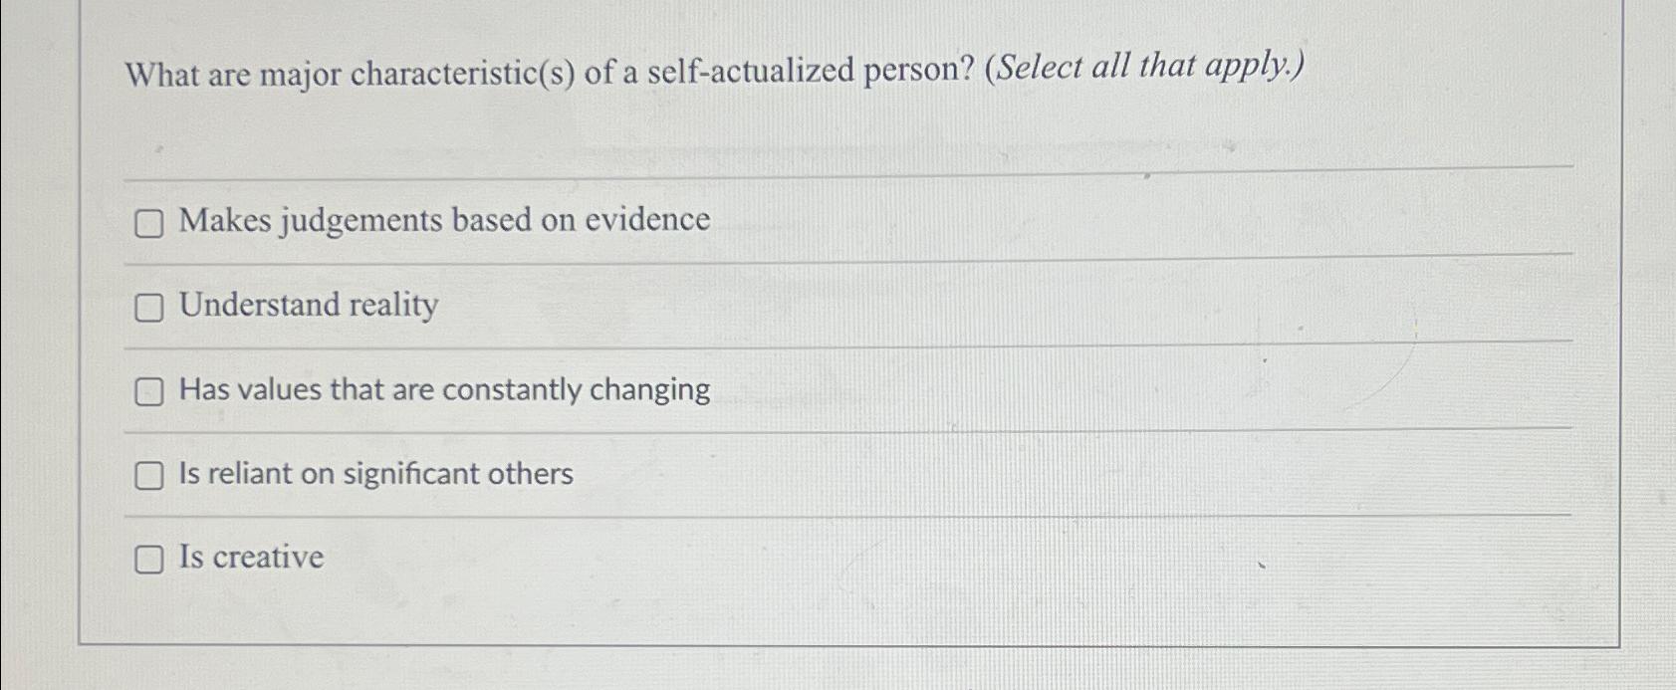Toggle the last answer option's checkbox
1676x690 pixels.
[149, 561]
